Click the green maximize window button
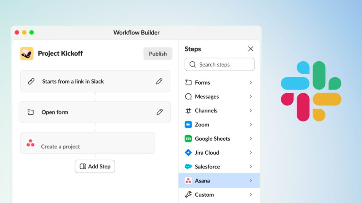 pos(31,32)
